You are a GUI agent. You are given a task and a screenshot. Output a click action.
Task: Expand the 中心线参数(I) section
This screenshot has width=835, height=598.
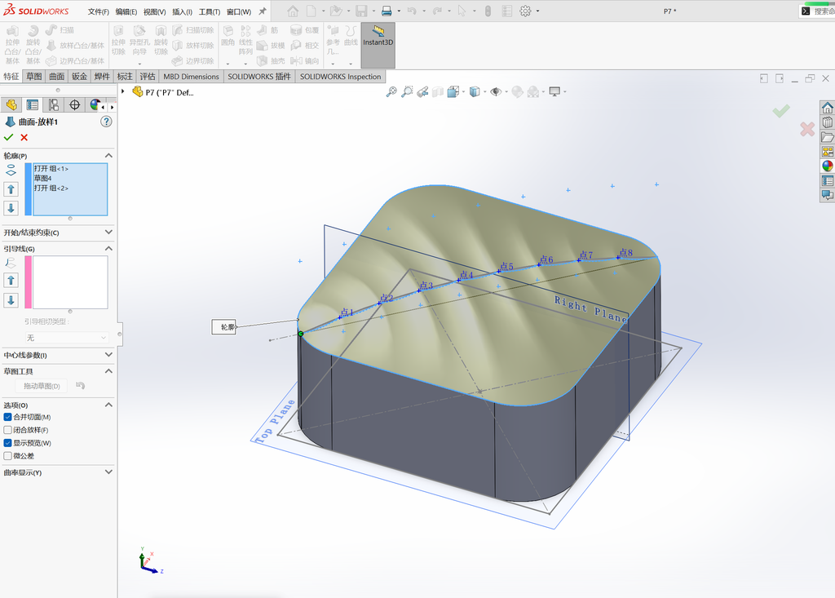coord(108,355)
